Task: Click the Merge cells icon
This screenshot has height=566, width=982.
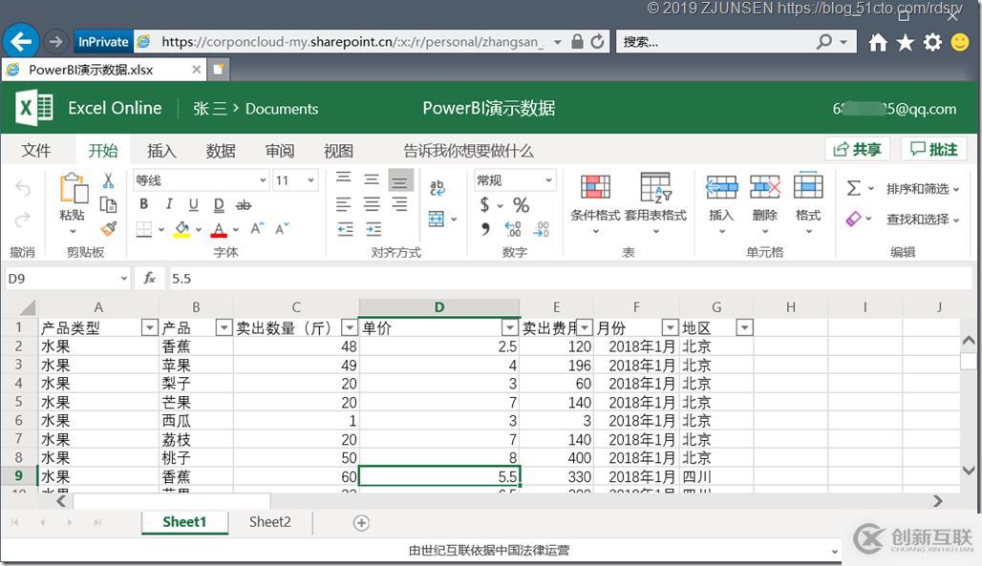Action: 437,219
